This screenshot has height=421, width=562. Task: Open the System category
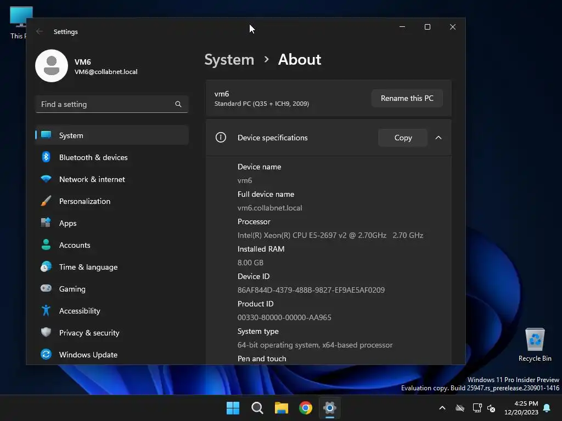coord(112,135)
